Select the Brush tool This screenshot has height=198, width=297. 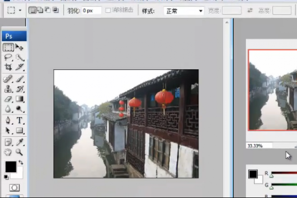(x=20, y=79)
